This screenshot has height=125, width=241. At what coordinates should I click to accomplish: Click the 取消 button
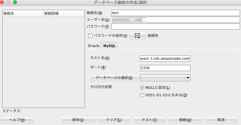(221, 120)
